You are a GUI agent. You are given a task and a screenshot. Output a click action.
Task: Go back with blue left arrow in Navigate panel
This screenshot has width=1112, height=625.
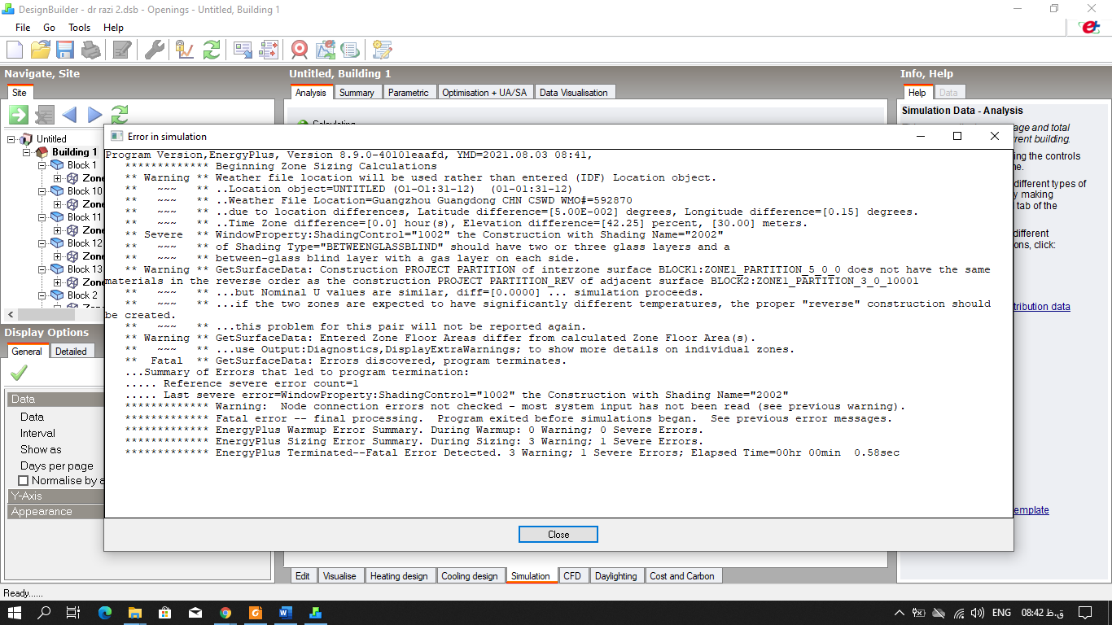pos(69,115)
